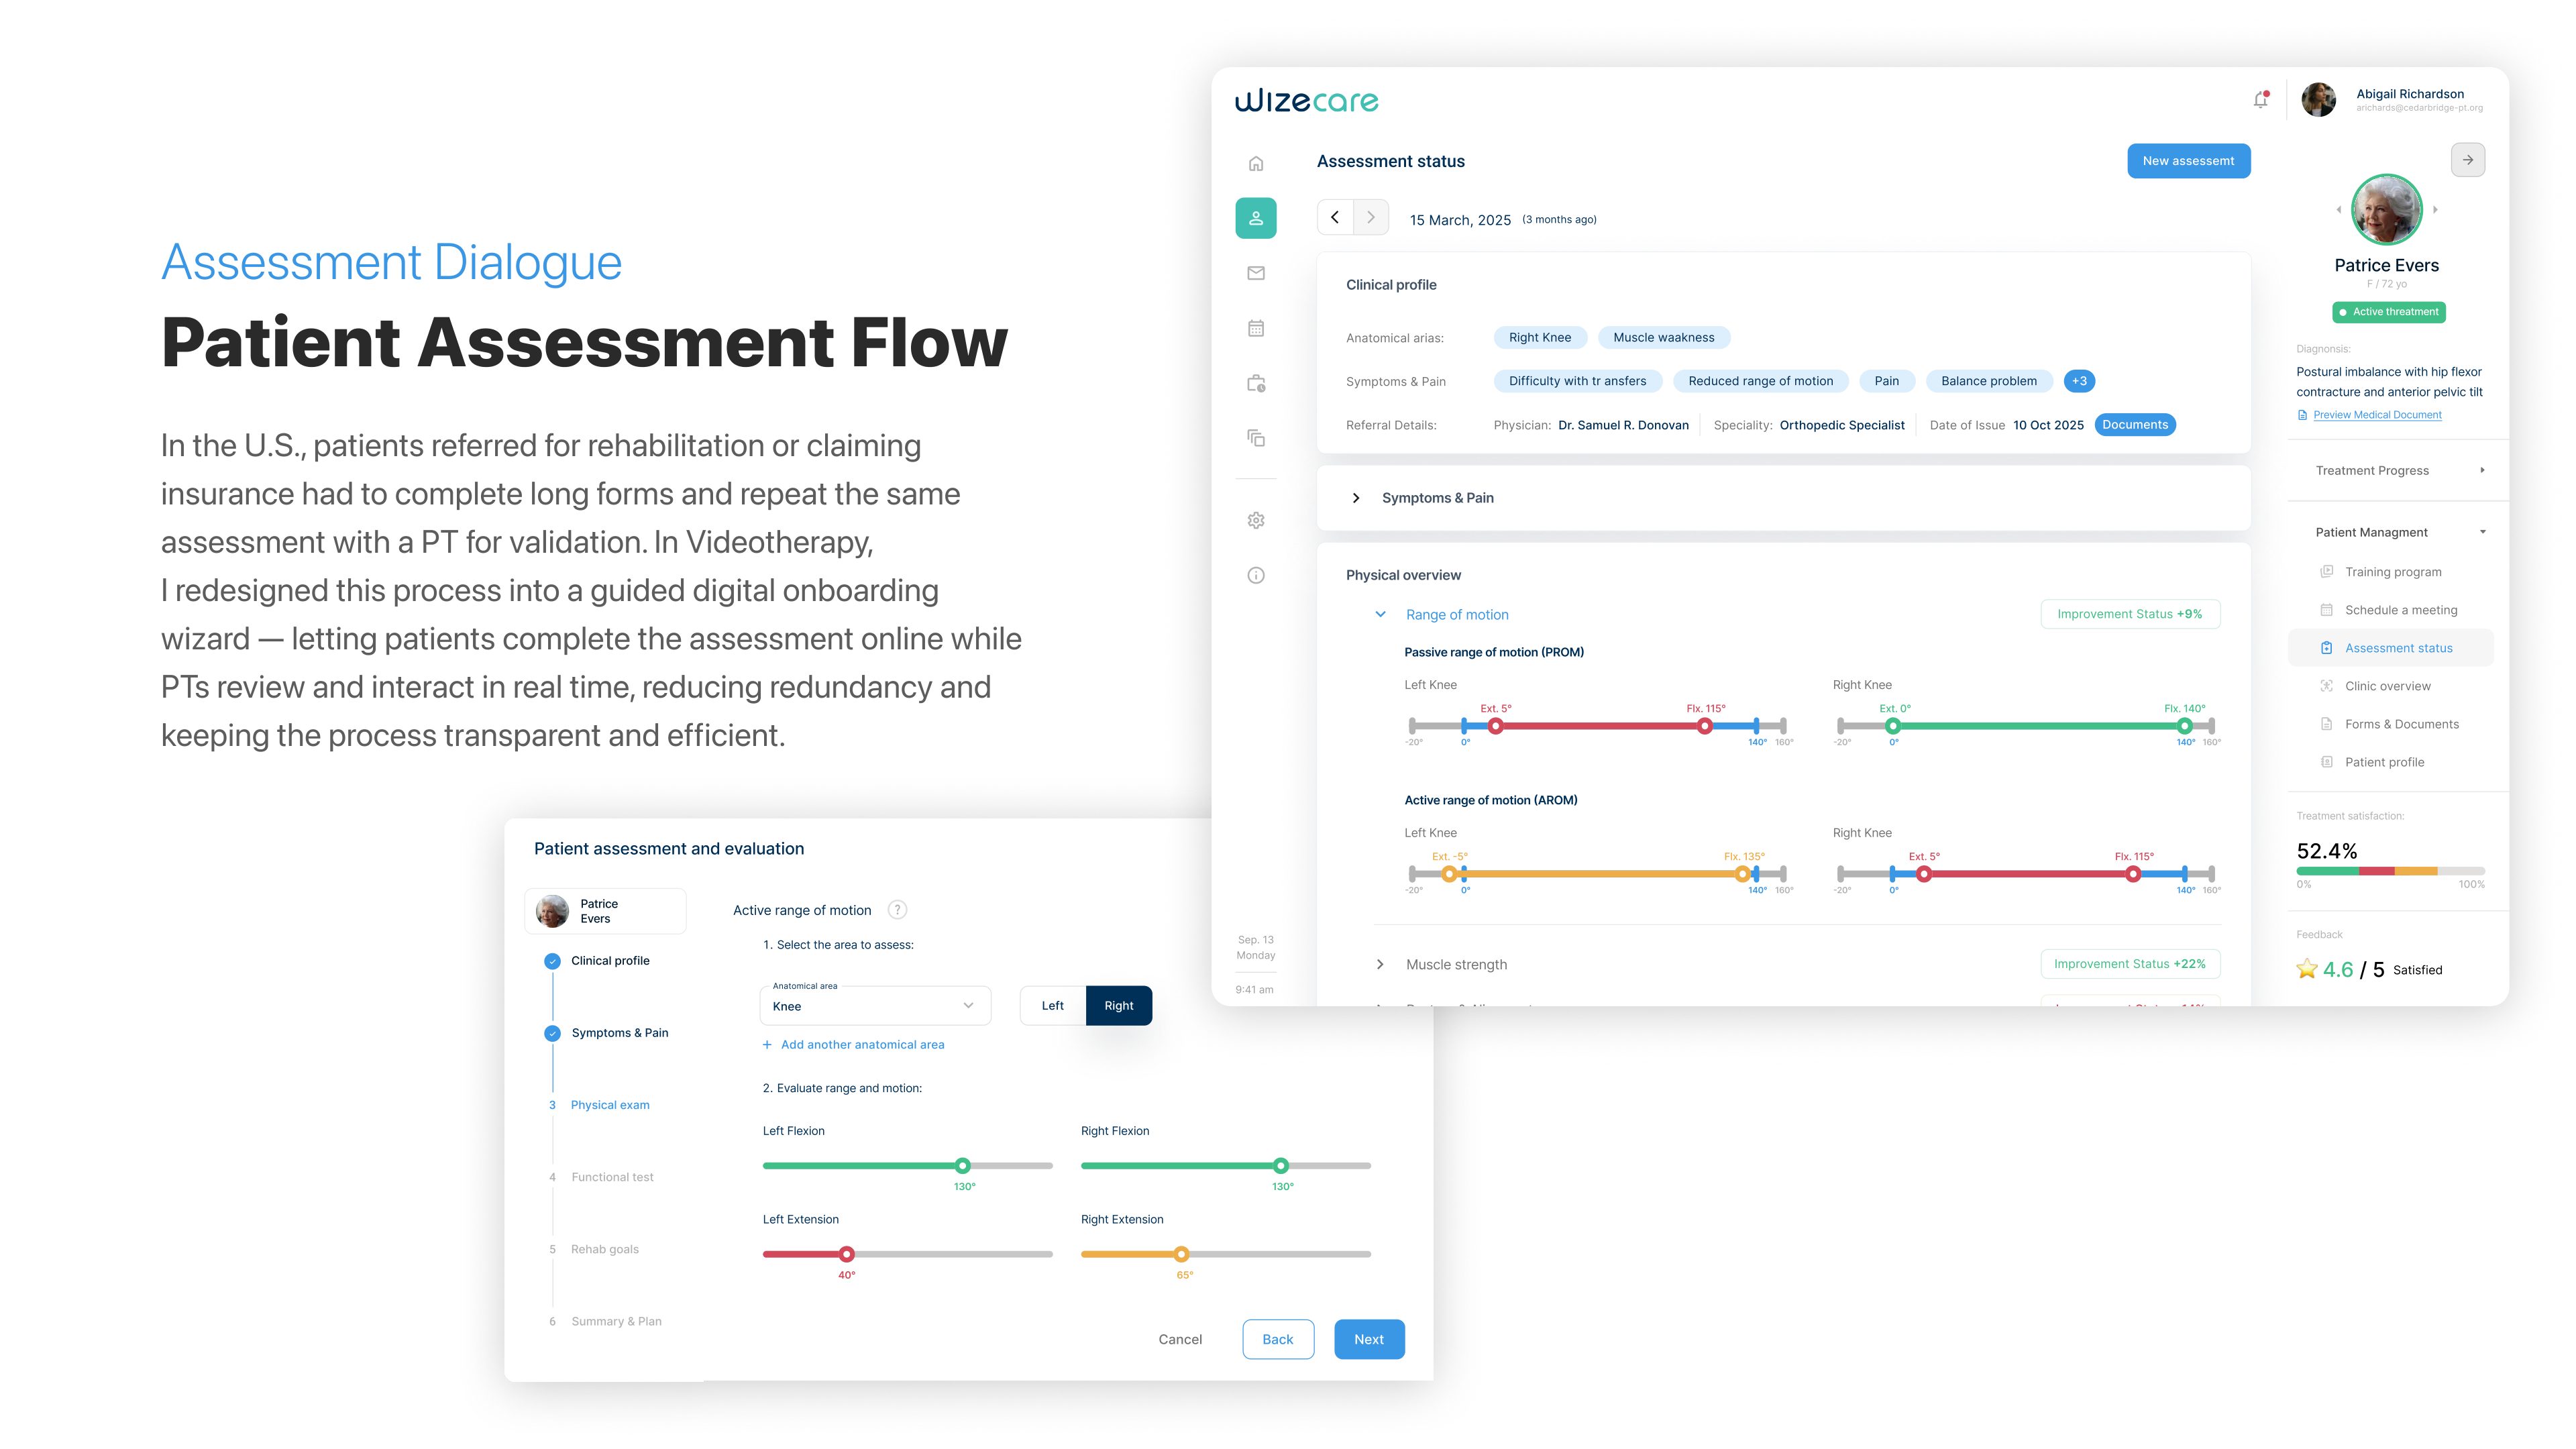Click the Right Extension slider handle
Viewport: 2576px width, 1449px height.
(1182, 1254)
